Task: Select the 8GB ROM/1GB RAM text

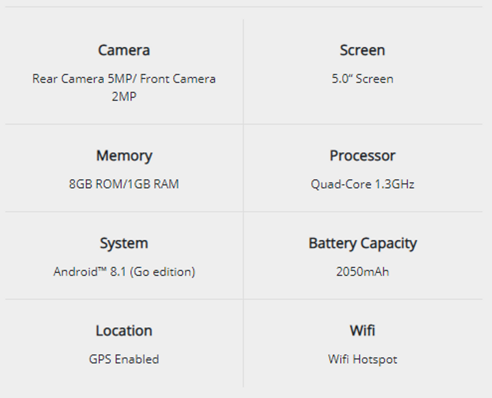Action: [x=124, y=184]
